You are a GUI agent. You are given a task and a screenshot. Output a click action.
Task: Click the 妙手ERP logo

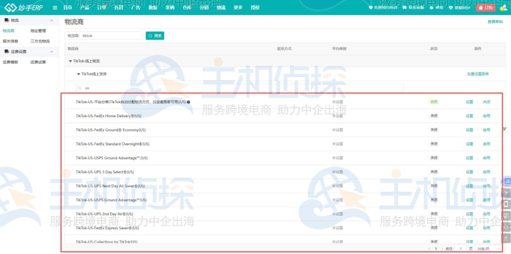24,7
